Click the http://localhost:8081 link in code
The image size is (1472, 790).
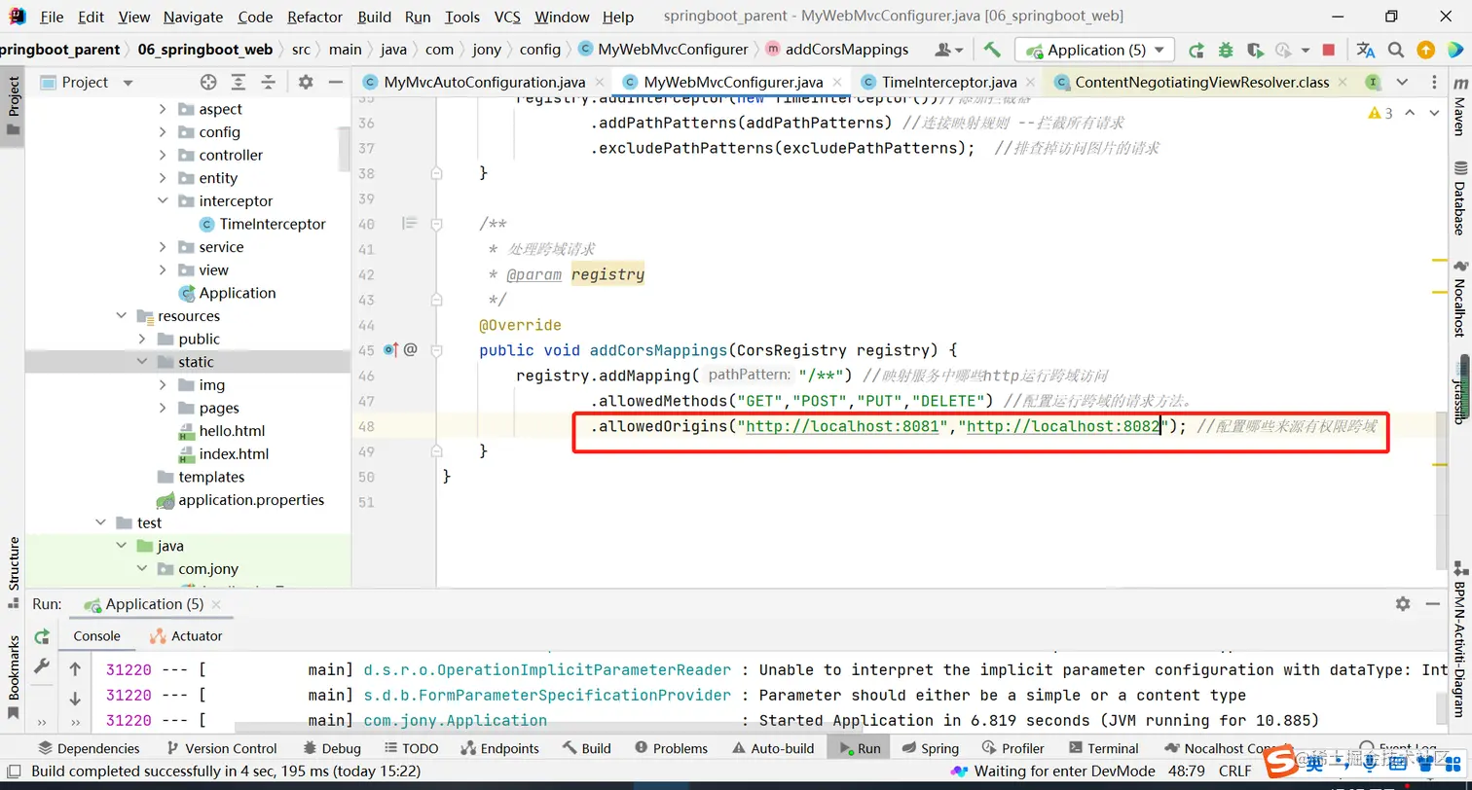point(842,426)
